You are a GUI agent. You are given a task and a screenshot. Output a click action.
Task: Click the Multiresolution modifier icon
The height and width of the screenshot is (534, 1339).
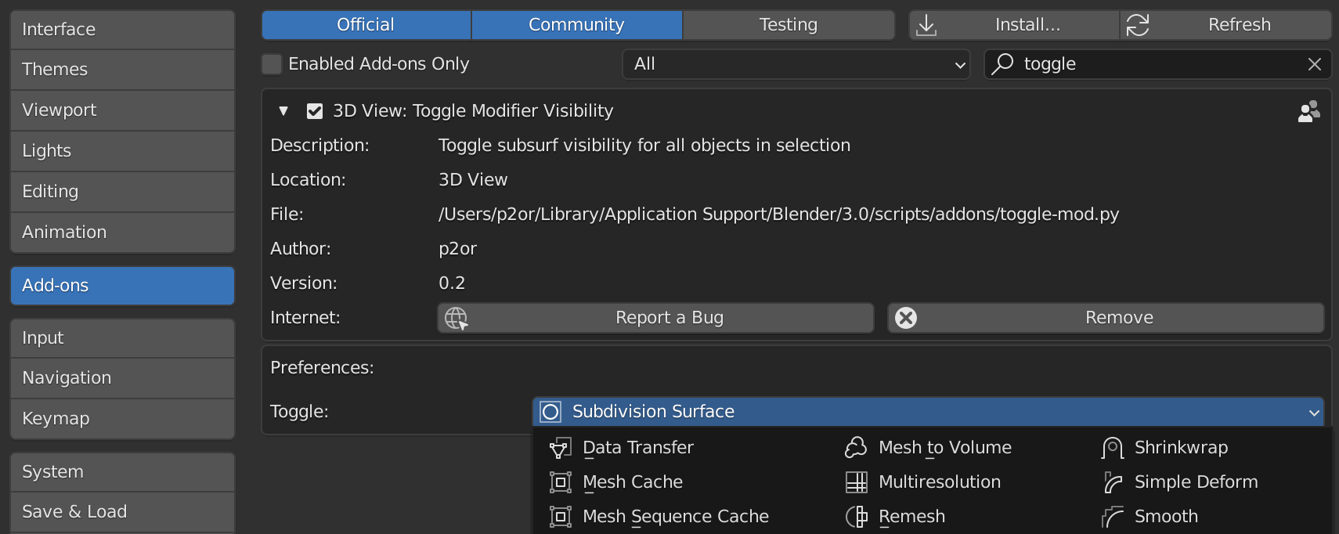coord(856,482)
